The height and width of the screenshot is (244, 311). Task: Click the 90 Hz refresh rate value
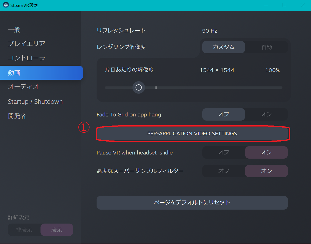(x=210, y=31)
